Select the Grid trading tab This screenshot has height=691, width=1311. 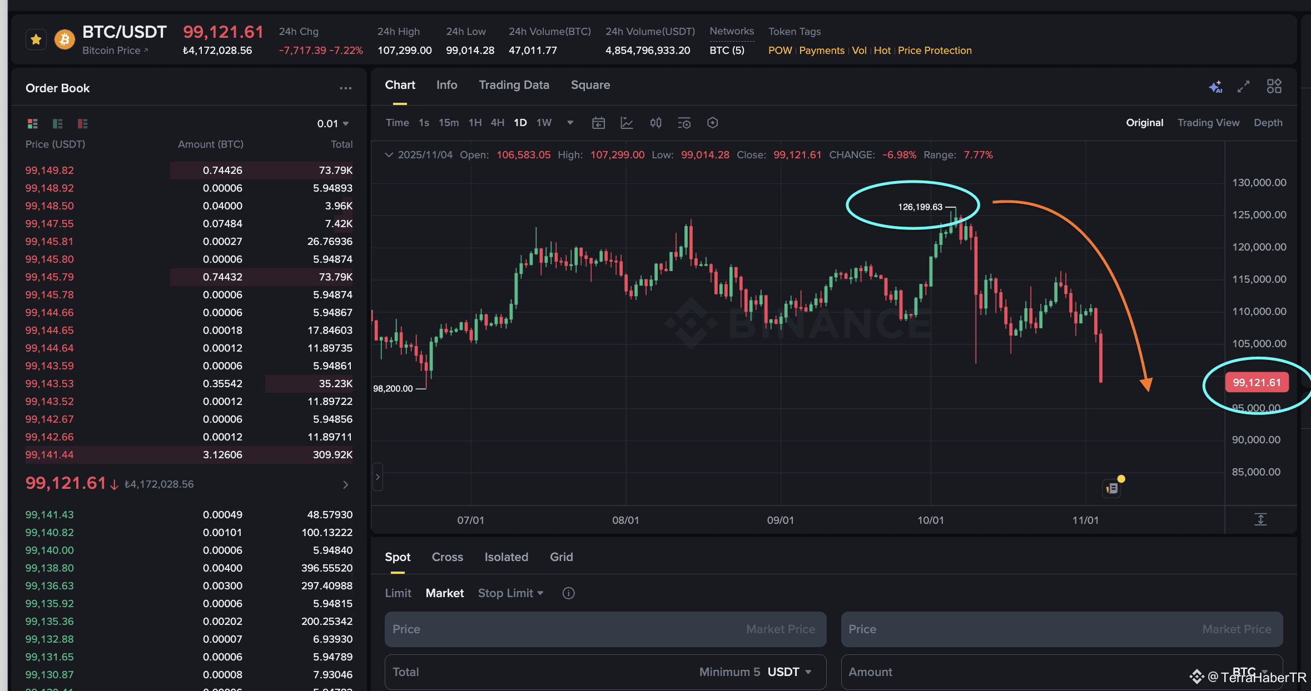tap(561, 557)
